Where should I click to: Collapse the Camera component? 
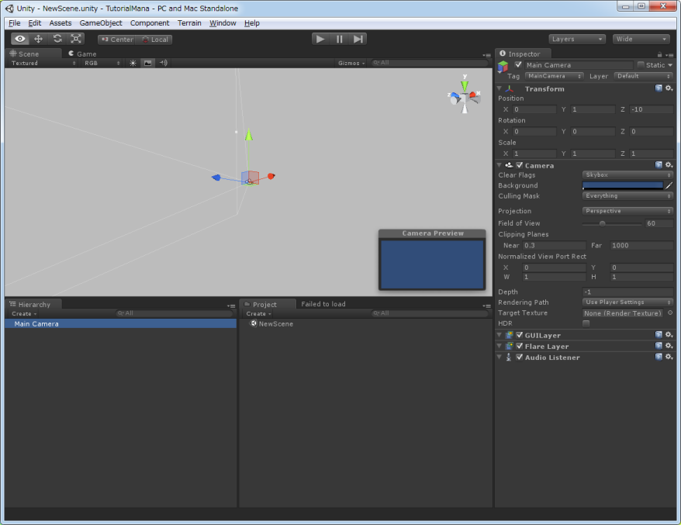[500, 165]
